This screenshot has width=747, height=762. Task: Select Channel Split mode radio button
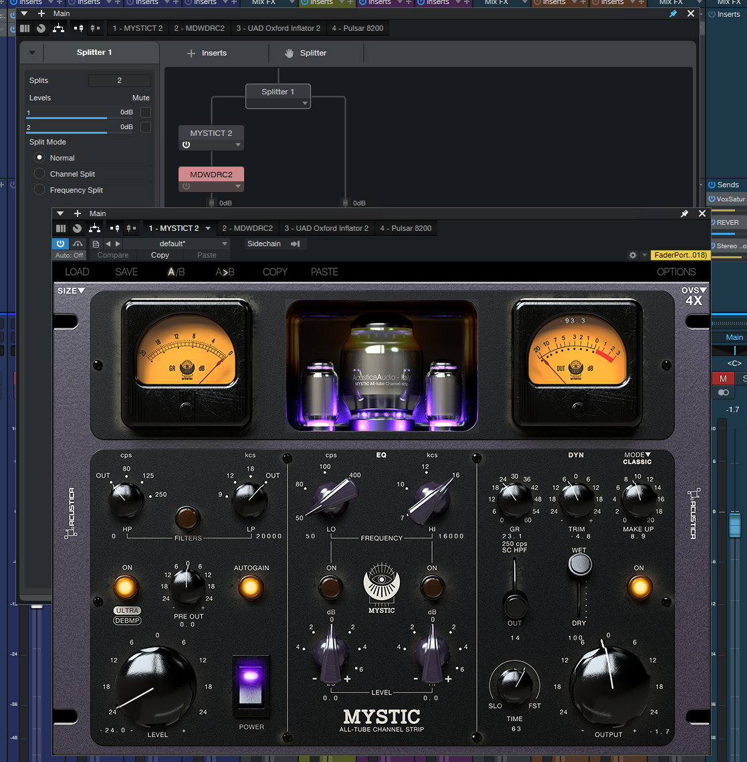coord(39,173)
